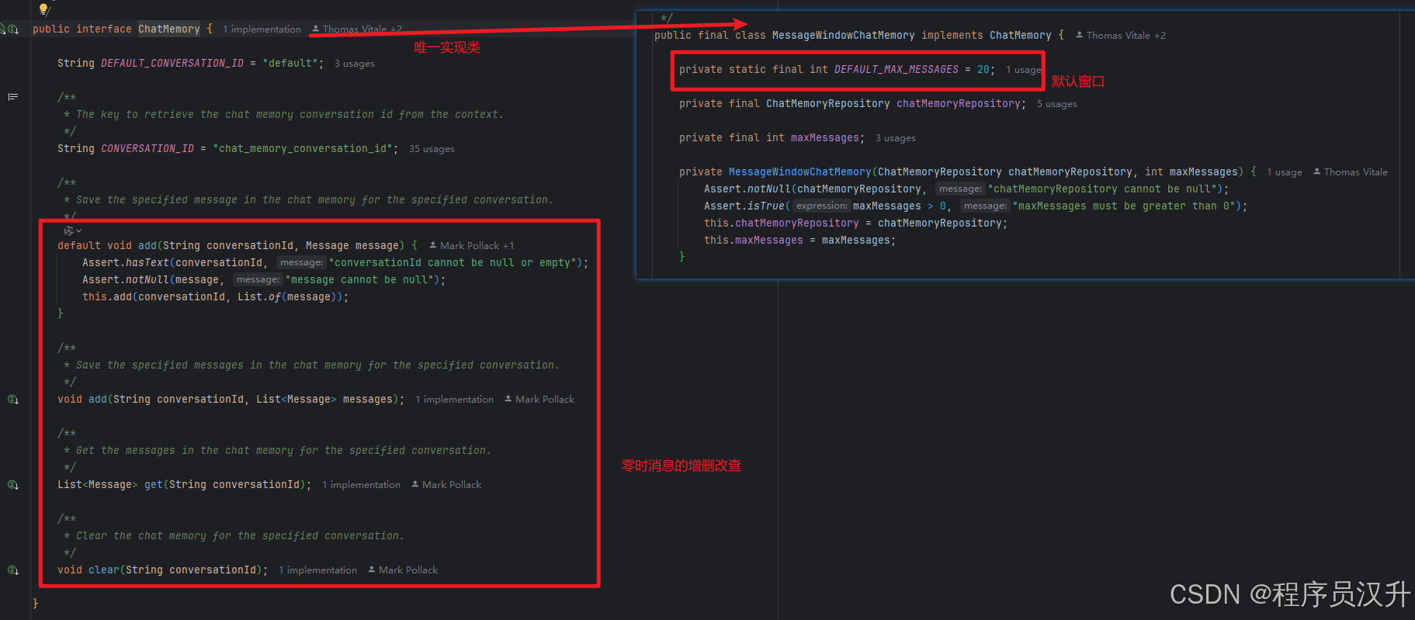
Task: Show the '5 usages' hint for chatMemoryRepository field
Action: coord(1057,104)
